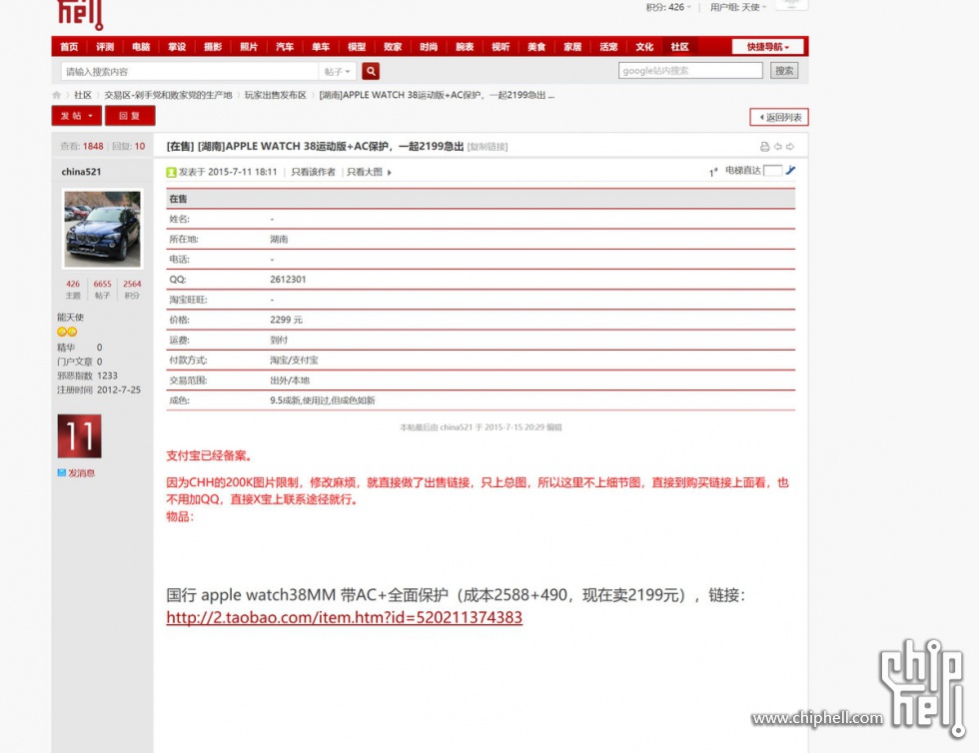Click the blue wrench icon beside 电梯直达

790,171
